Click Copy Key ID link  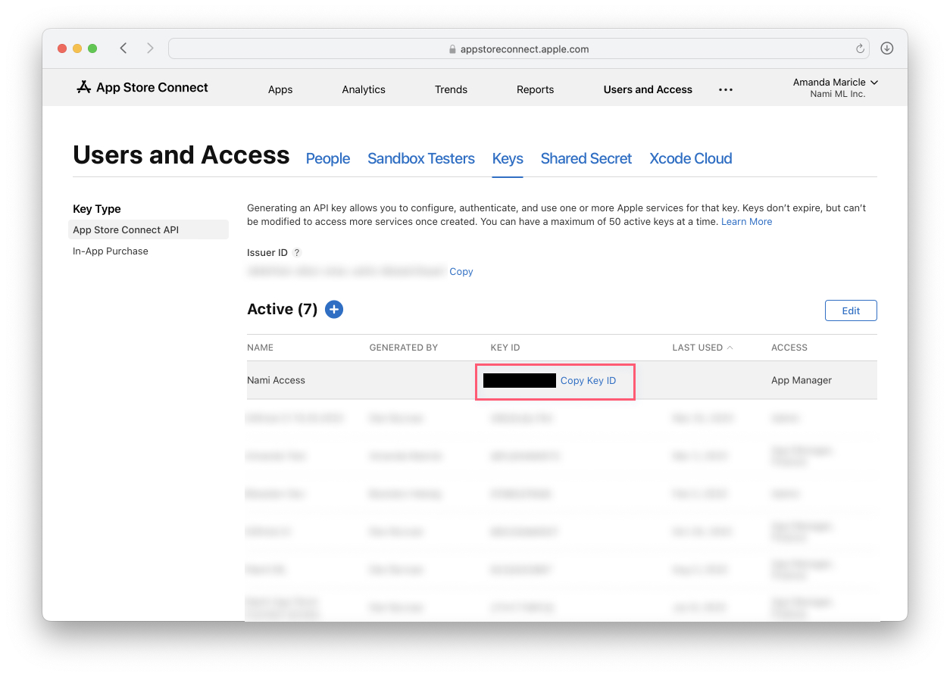point(588,380)
